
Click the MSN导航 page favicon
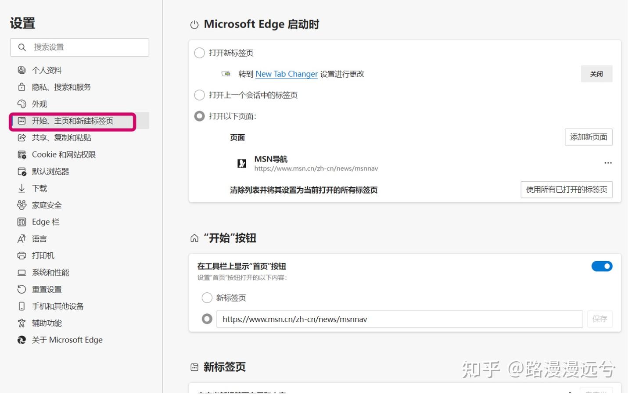[241, 163]
